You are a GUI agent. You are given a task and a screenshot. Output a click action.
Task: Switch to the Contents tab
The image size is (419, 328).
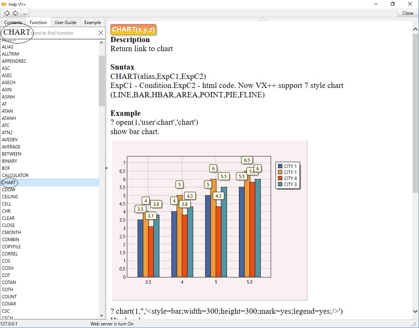point(14,22)
